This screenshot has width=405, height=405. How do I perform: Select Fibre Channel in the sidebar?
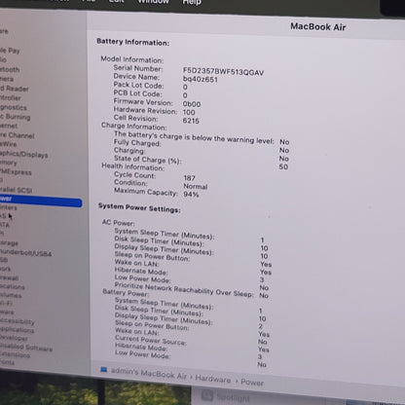18,135
